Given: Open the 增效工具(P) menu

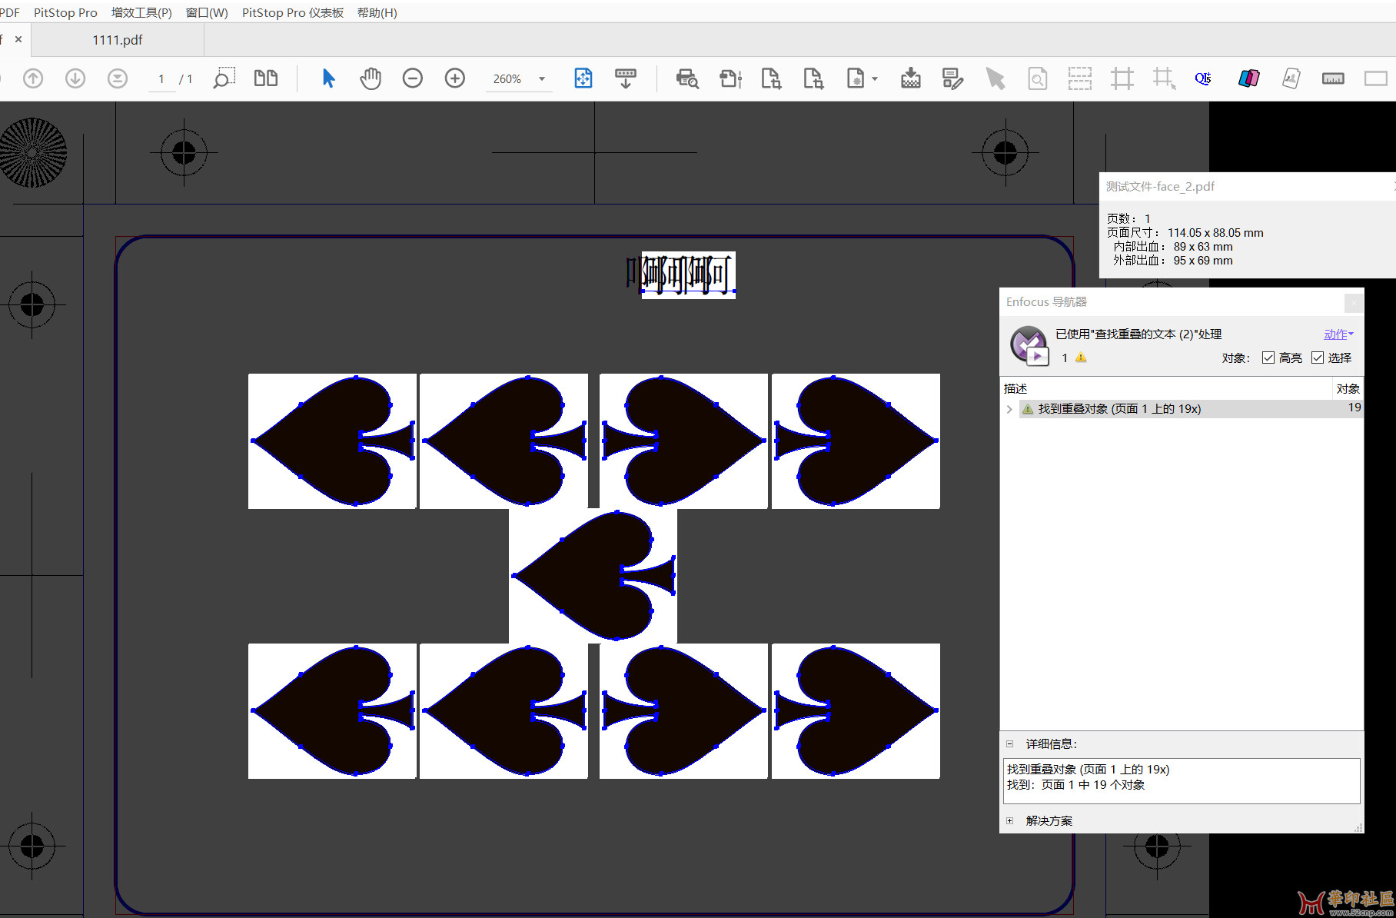Looking at the screenshot, I should (141, 12).
